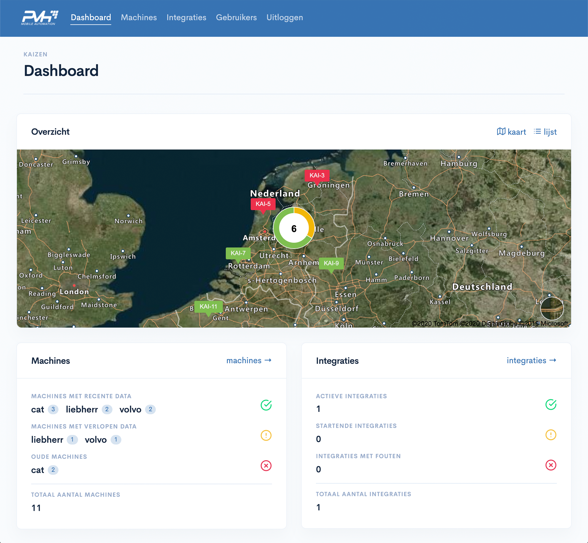This screenshot has height=543, width=588.
Task: Click yellow warning icon for startende integraties
Action: pyautogui.click(x=551, y=435)
